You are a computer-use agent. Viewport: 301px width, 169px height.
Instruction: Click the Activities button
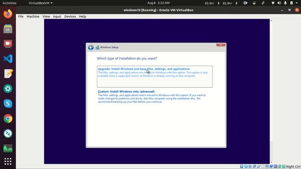(x=9, y=3)
